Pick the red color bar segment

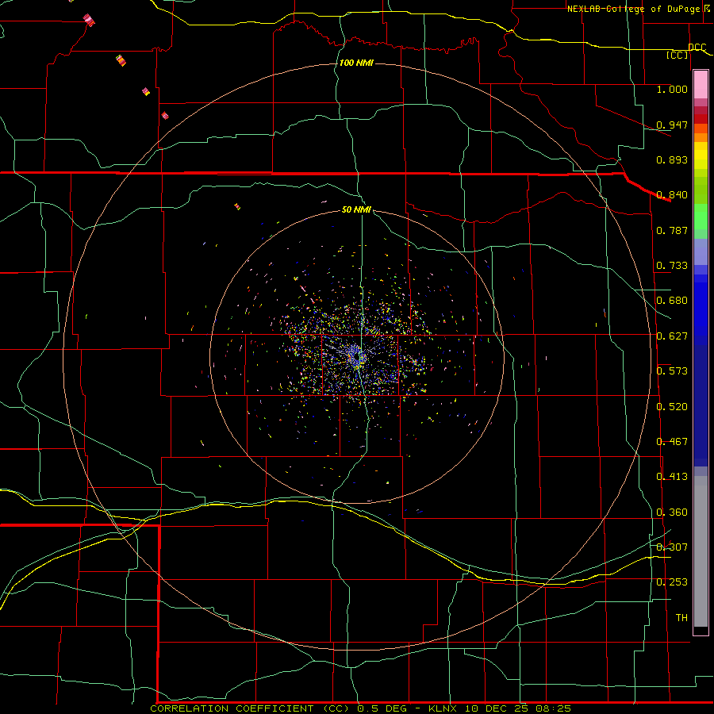701,119
